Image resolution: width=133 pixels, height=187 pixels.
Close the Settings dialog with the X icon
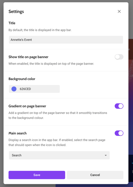coord(119,12)
